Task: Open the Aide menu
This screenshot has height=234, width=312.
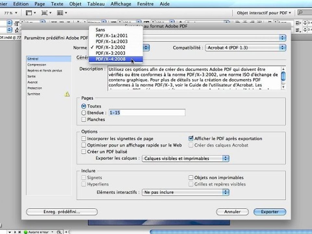Action: tap(164, 4)
